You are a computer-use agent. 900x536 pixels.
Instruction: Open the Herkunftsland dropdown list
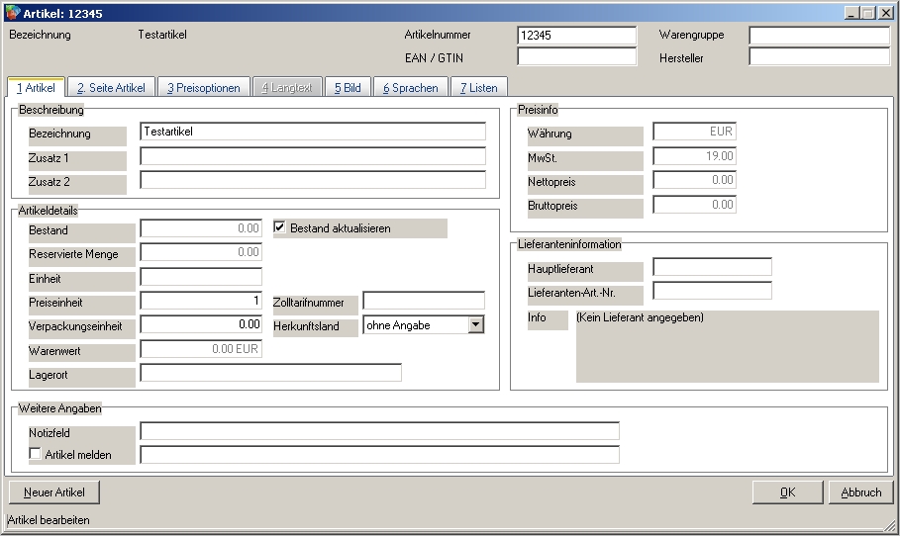[x=475, y=324]
